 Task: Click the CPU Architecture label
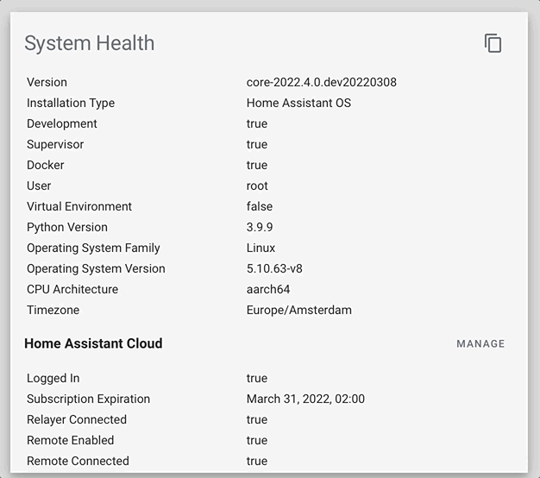point(72,289)
